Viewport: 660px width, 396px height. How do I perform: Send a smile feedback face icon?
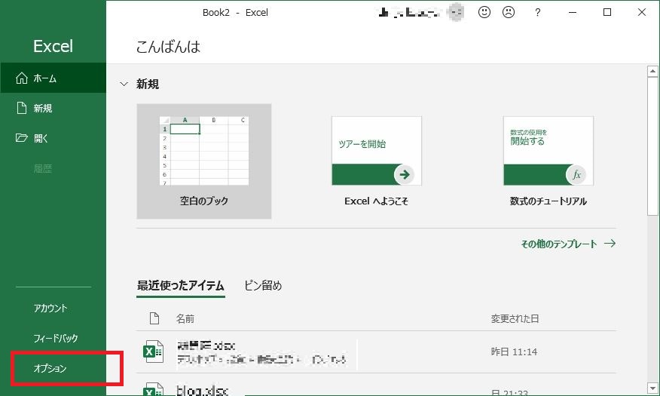(484, 12)
